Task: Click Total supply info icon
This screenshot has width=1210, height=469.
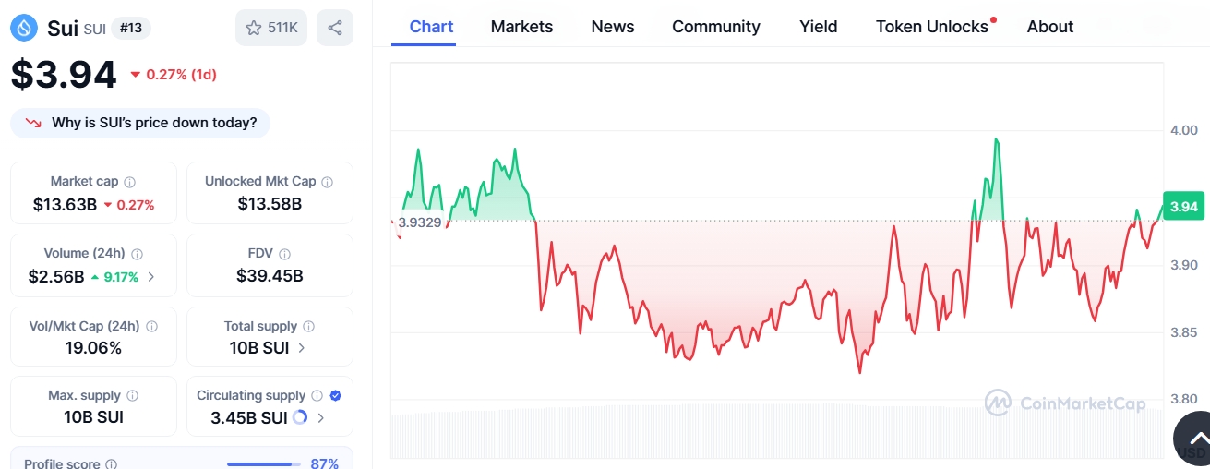Action: tap(308, 326)
